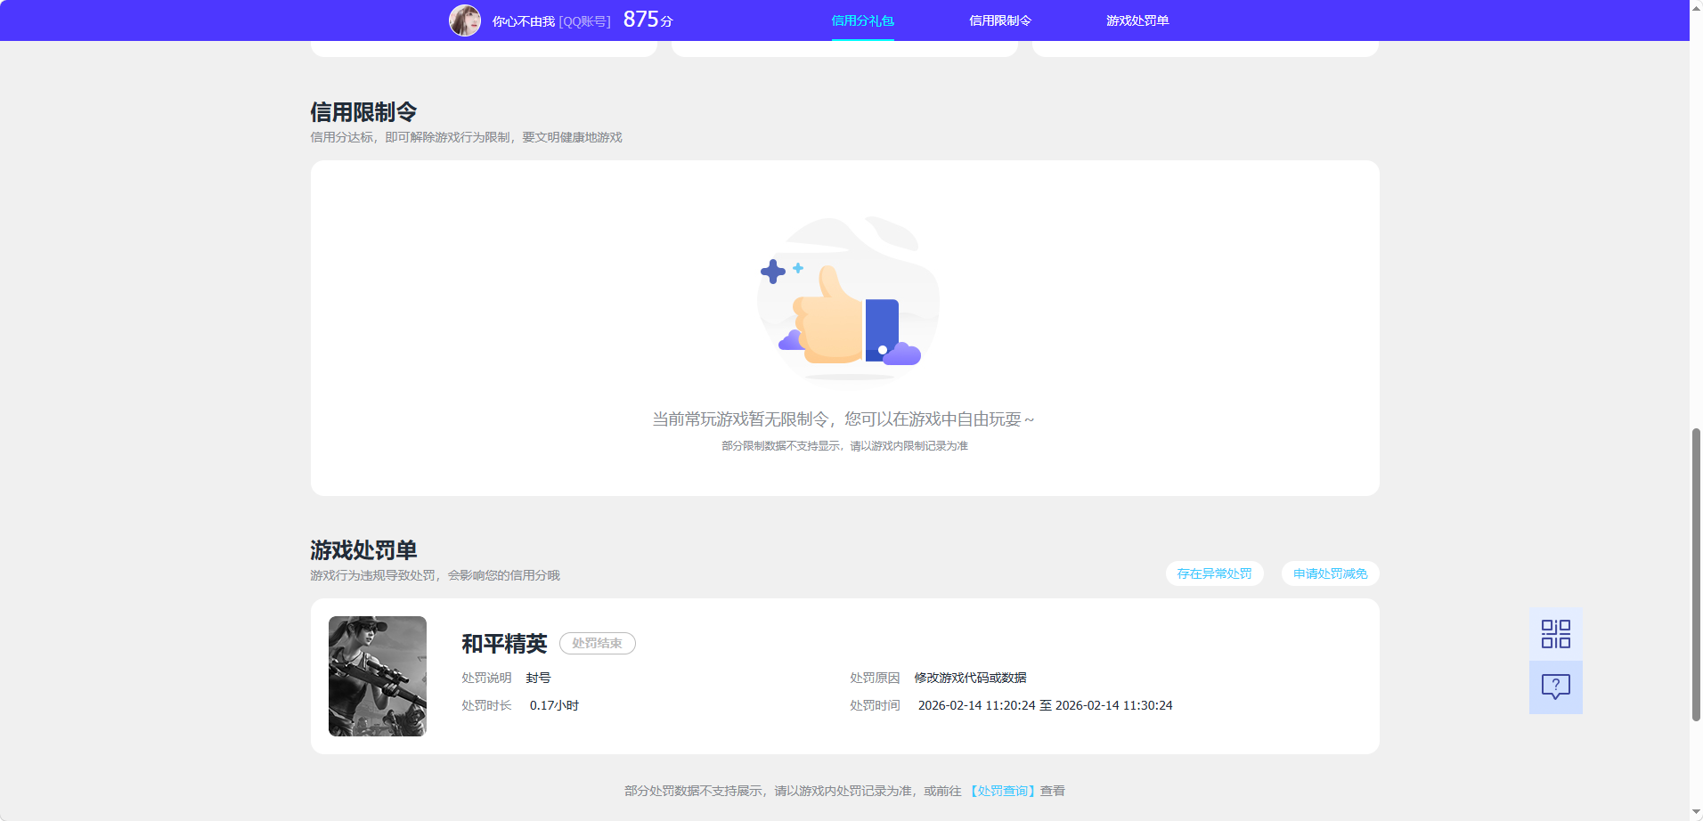This screenshot has width=1703, height=821.
Task: Click the scrollbar down arrow
Action: pos(1696,812)
